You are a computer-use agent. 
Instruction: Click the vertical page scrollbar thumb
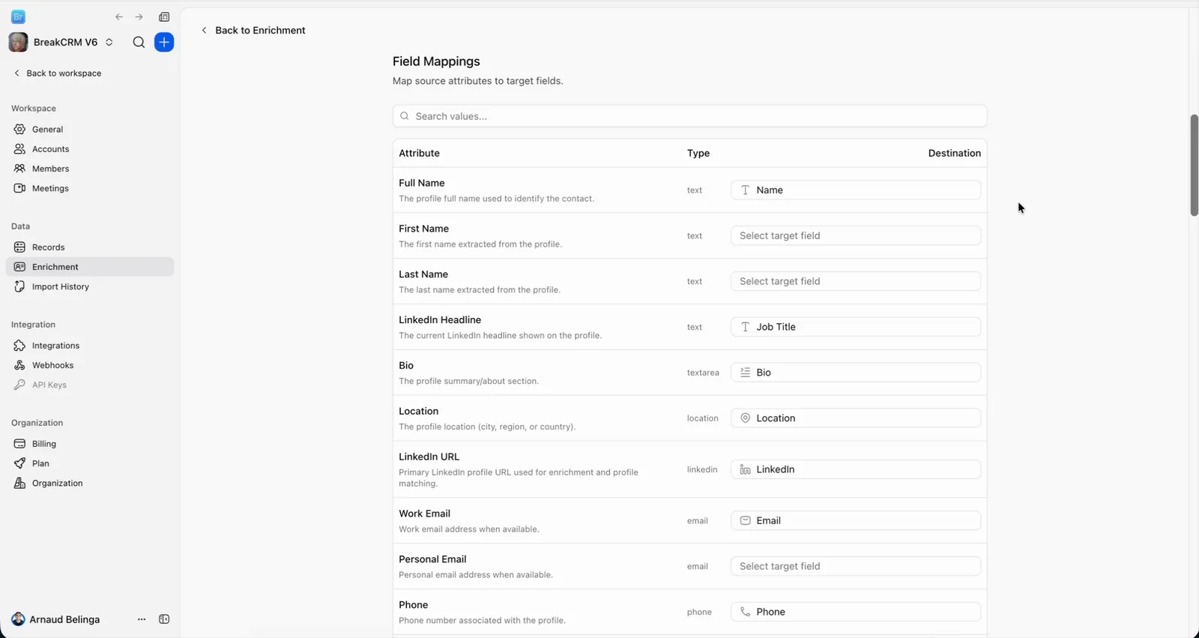pos(1194,165)
